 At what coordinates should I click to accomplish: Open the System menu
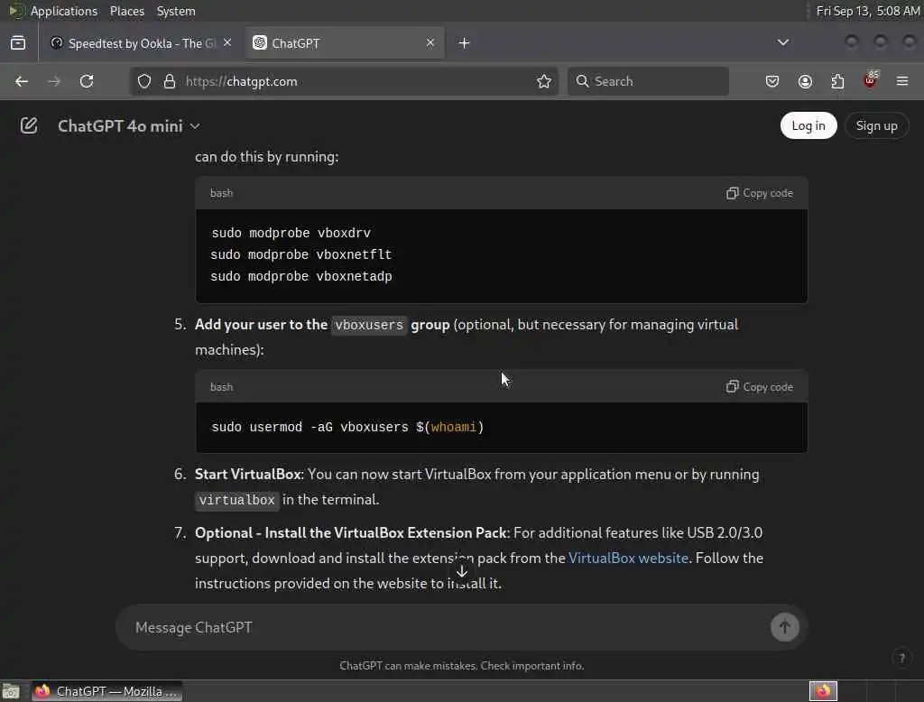click(x=176, y=11)
